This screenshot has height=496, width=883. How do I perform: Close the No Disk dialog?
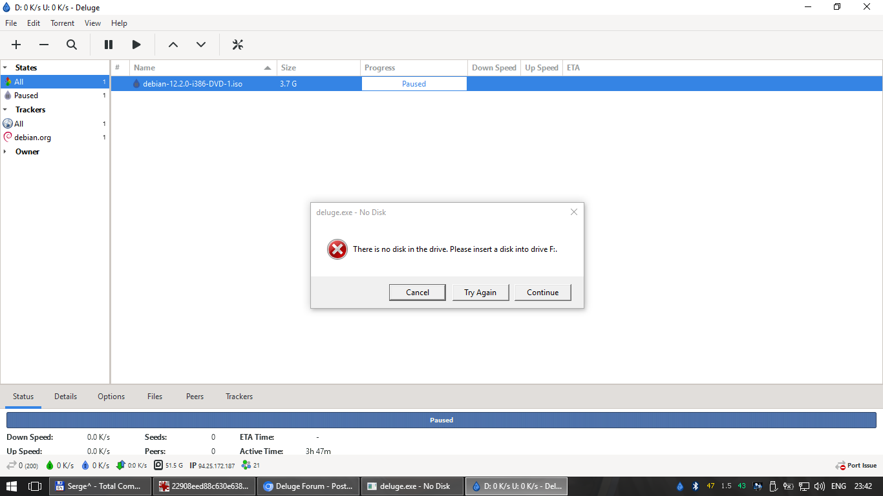(573, 212)
